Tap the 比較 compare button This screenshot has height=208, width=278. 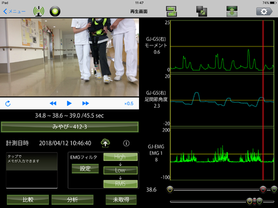28,199
